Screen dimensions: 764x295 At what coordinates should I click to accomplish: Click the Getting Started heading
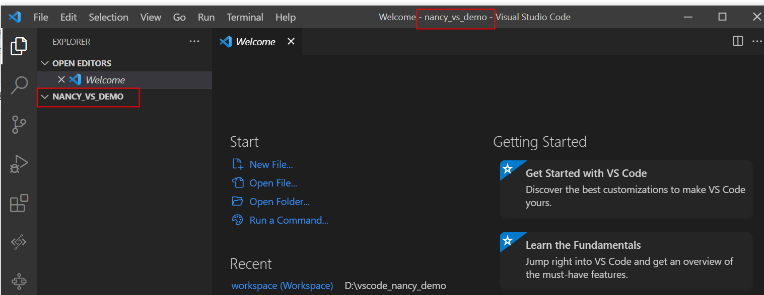coord(540,142)
